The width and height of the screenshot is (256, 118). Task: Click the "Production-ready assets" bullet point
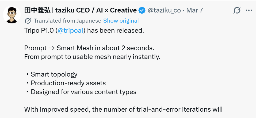pyautogui.click(x=68, y=83)
